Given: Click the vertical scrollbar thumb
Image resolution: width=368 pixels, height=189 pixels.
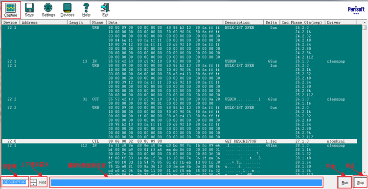Looking at the screenshot, I should tap(364, 27).
